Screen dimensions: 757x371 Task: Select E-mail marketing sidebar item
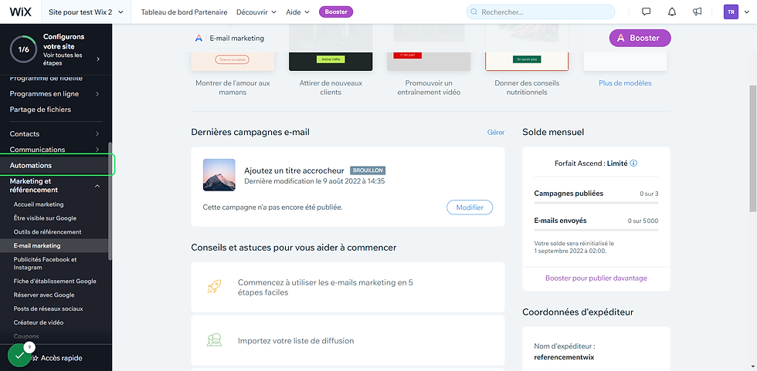click(x=54, y=246)
